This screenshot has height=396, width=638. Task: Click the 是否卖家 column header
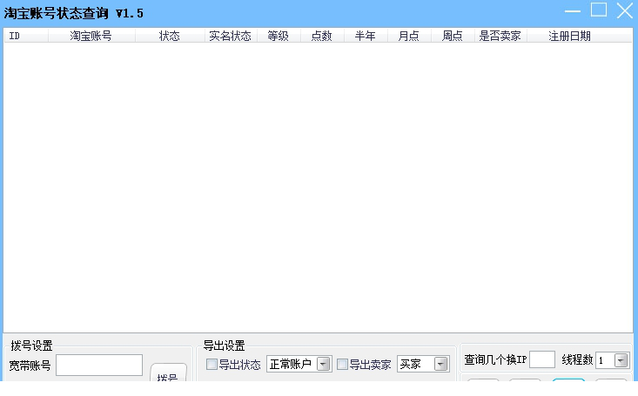(500, 36)
